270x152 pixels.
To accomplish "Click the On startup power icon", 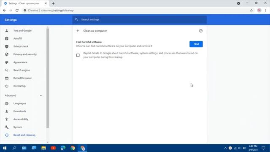I will [7, 86].
